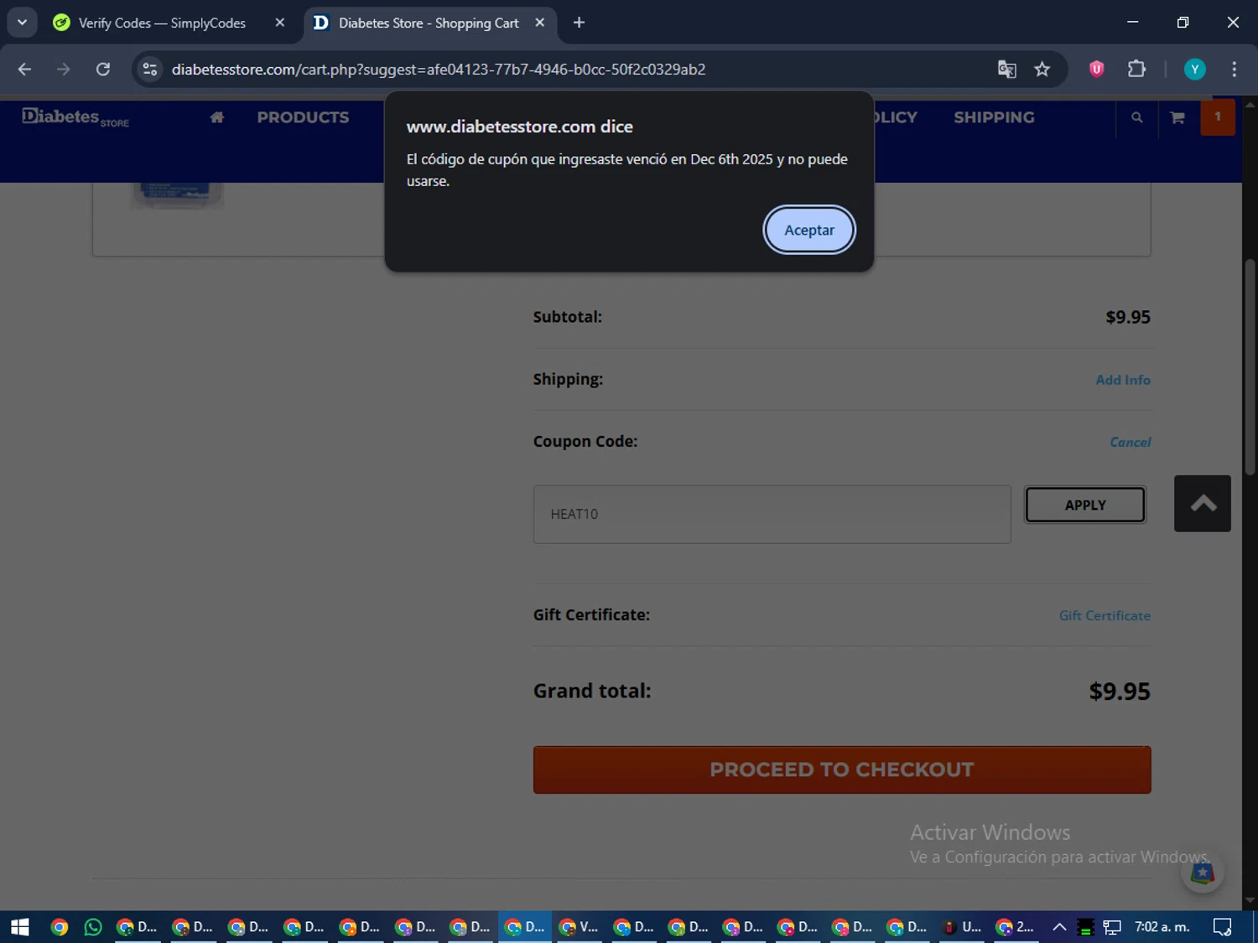1258x943 pixels.
Task: Reload the current page
Action: pyautogui.click(x=103, y=69)
